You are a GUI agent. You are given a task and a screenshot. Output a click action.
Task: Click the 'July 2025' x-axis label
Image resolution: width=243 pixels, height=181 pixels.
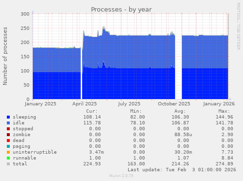pyautogui.click(x=129, y=104)
